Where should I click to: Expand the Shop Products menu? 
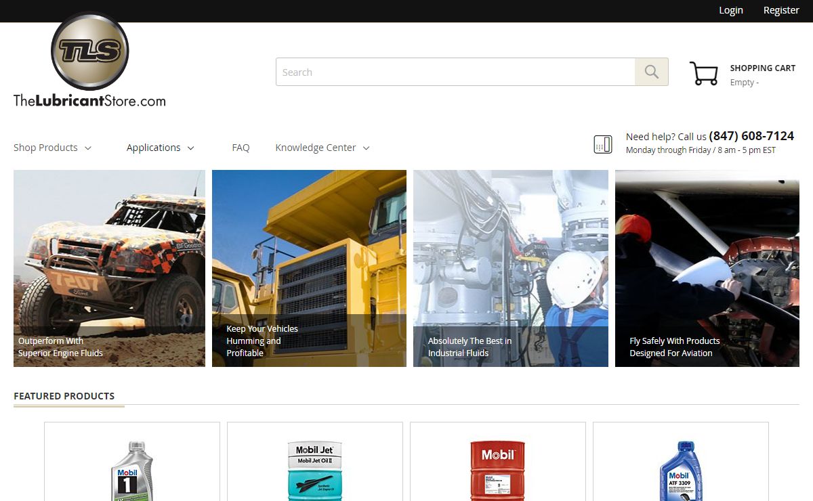coord(52,148)
